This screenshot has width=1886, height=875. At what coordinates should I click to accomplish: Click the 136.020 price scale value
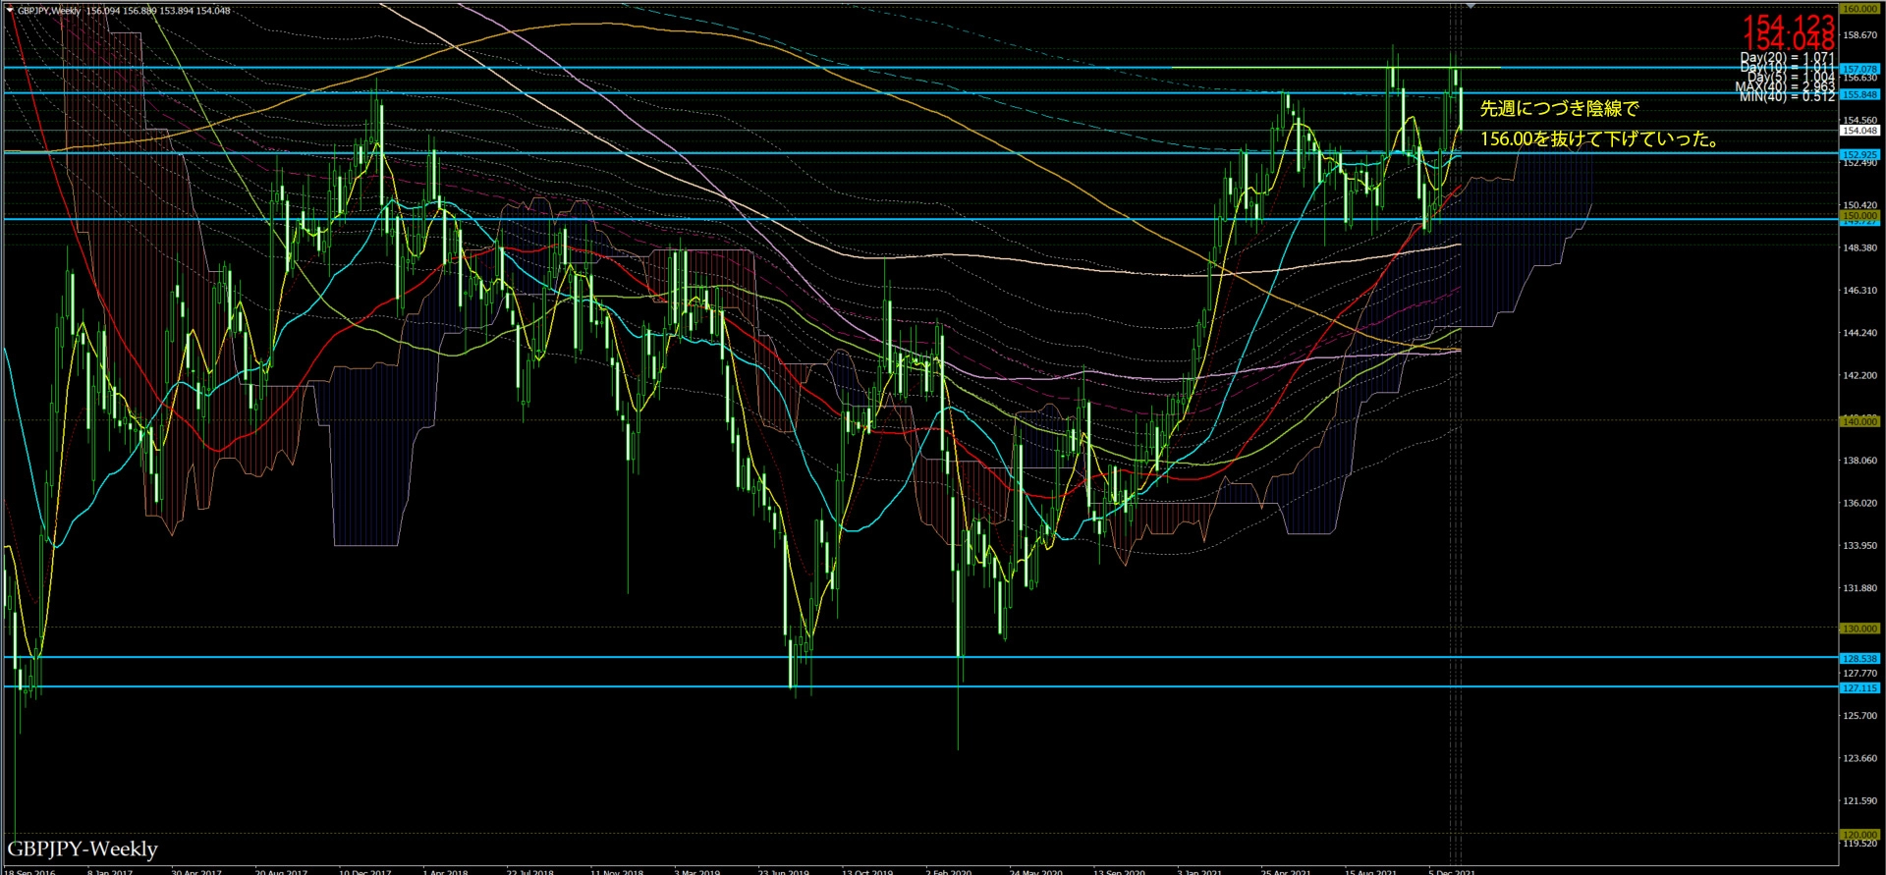(1859, 503)
